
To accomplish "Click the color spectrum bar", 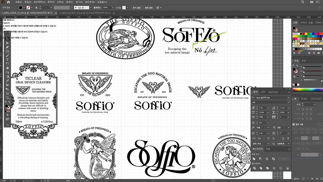I will [x=307, y=90].
